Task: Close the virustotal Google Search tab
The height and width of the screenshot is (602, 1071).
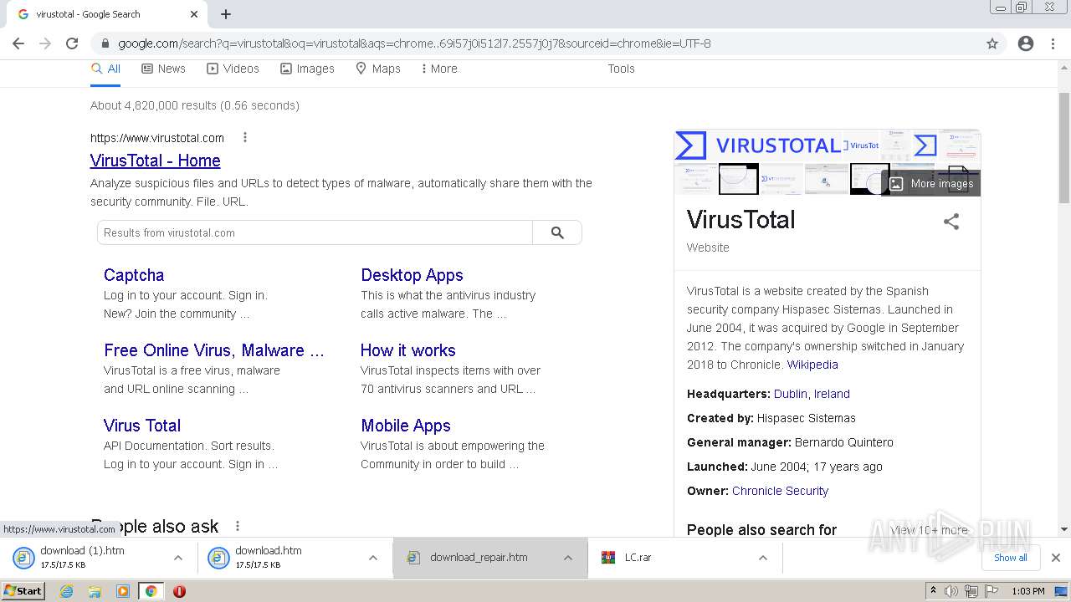Action: (194, 14)
